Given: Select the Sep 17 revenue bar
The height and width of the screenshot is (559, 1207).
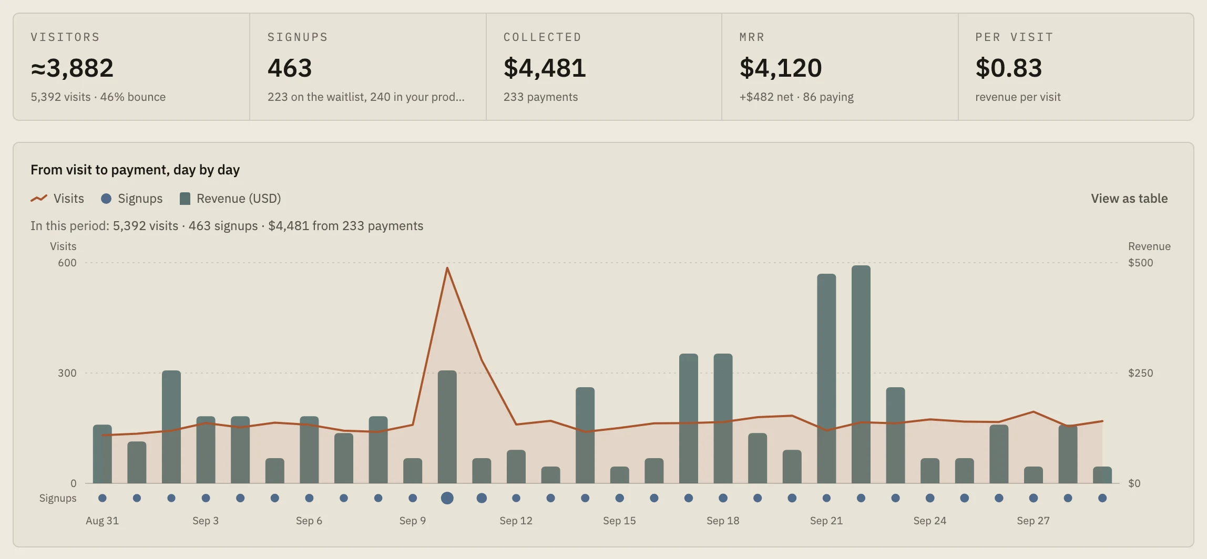Looking at the screenshot, I should 689,418.
